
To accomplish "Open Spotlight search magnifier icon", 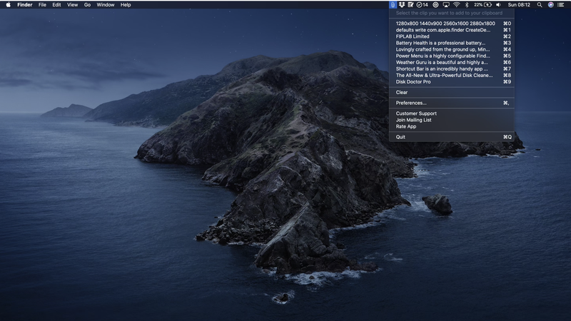I will (x=540, y=4).
